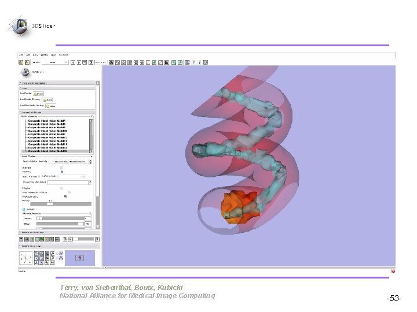This screenshot has width=417, height=312.
Task: Click the view axis orientation widget
Action: click(x=25, y=258)
